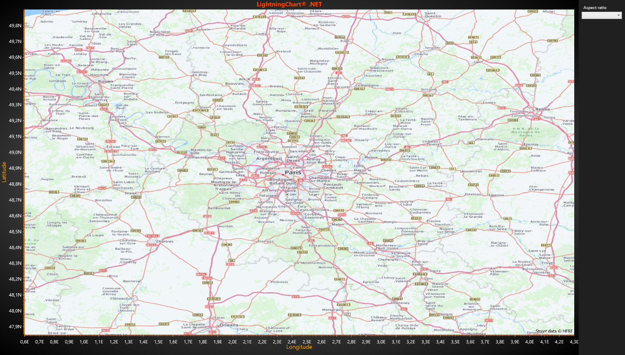The image size is (625, 355).
Task: Click the 3,5E longitude tick label
Action: [x=455, y=342]
